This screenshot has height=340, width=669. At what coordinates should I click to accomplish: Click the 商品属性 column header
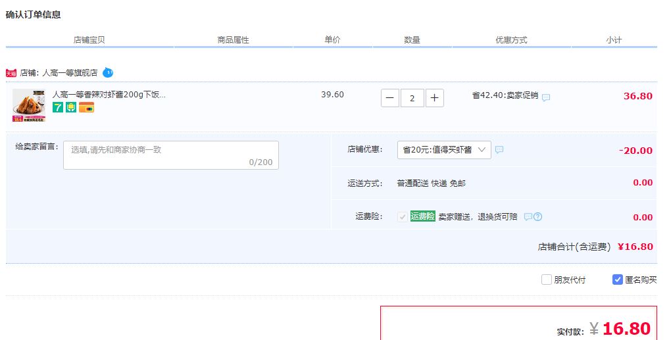point(233,40)
